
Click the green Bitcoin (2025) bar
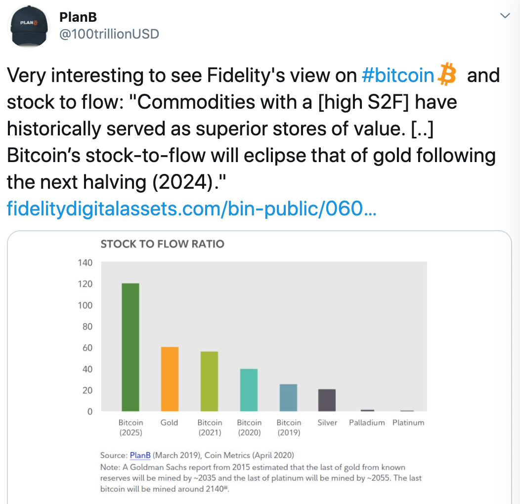pos(130,347)
